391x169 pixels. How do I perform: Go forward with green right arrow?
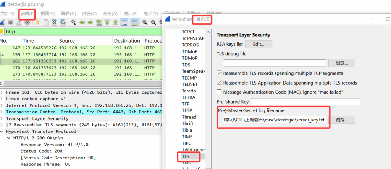pyautogui.click(x=90, y=23)
